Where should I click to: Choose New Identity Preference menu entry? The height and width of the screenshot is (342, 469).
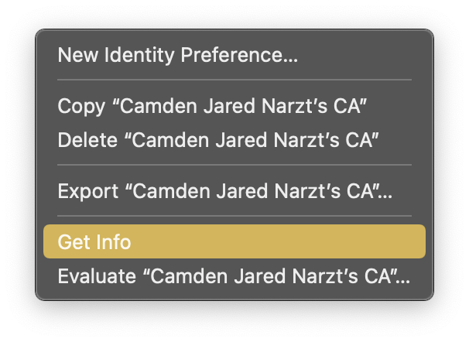click(178, 56)
